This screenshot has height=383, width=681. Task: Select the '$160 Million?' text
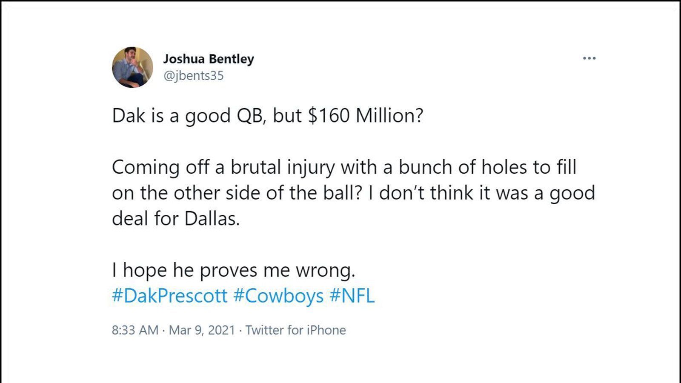tap(366, 115)
